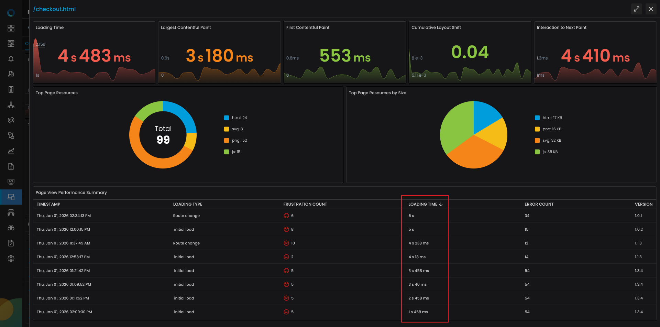
Task: Open the dashboard grid icon in sidebar
Action: (11, 28)
